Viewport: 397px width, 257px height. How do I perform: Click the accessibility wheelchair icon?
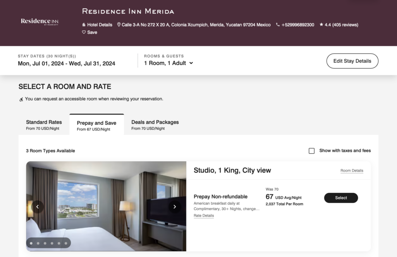pos(20,99)
